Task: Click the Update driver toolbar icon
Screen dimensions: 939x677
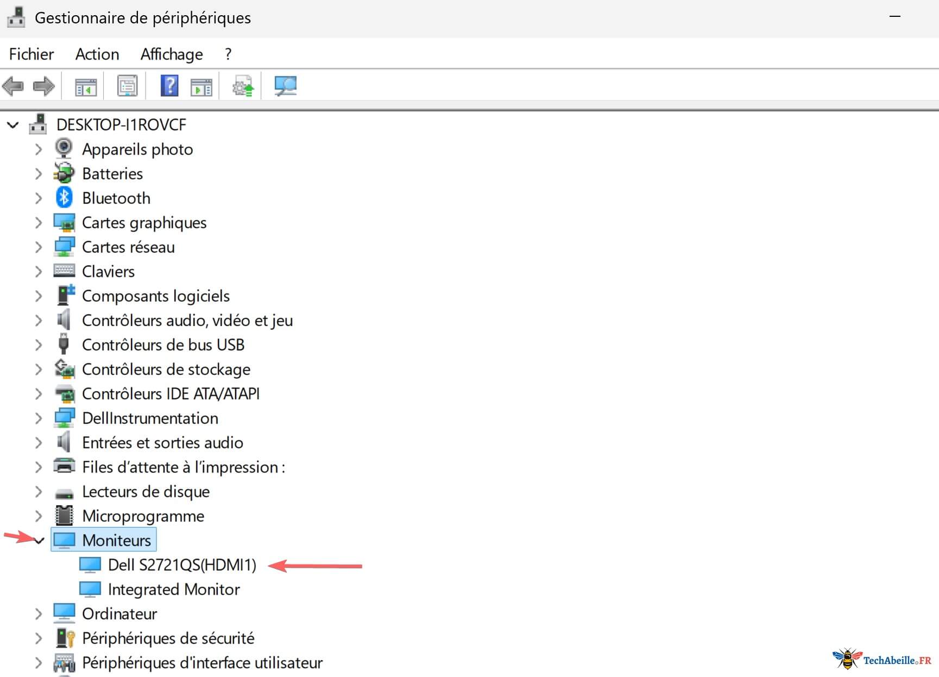Action: pyautogui.click(x=243, y=86)
